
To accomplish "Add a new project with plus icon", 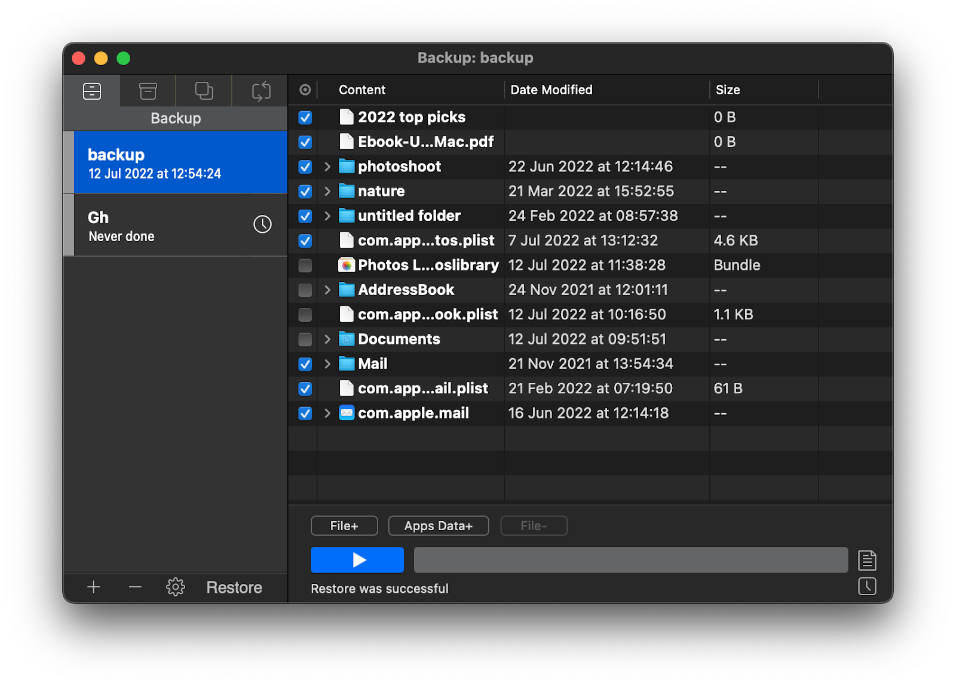I will coord(93,587).
